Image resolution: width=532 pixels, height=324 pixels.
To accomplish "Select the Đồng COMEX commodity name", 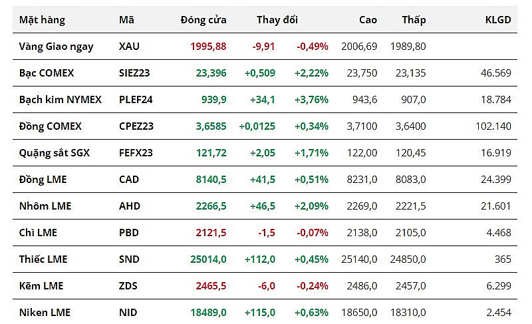I will coord(51,126).
